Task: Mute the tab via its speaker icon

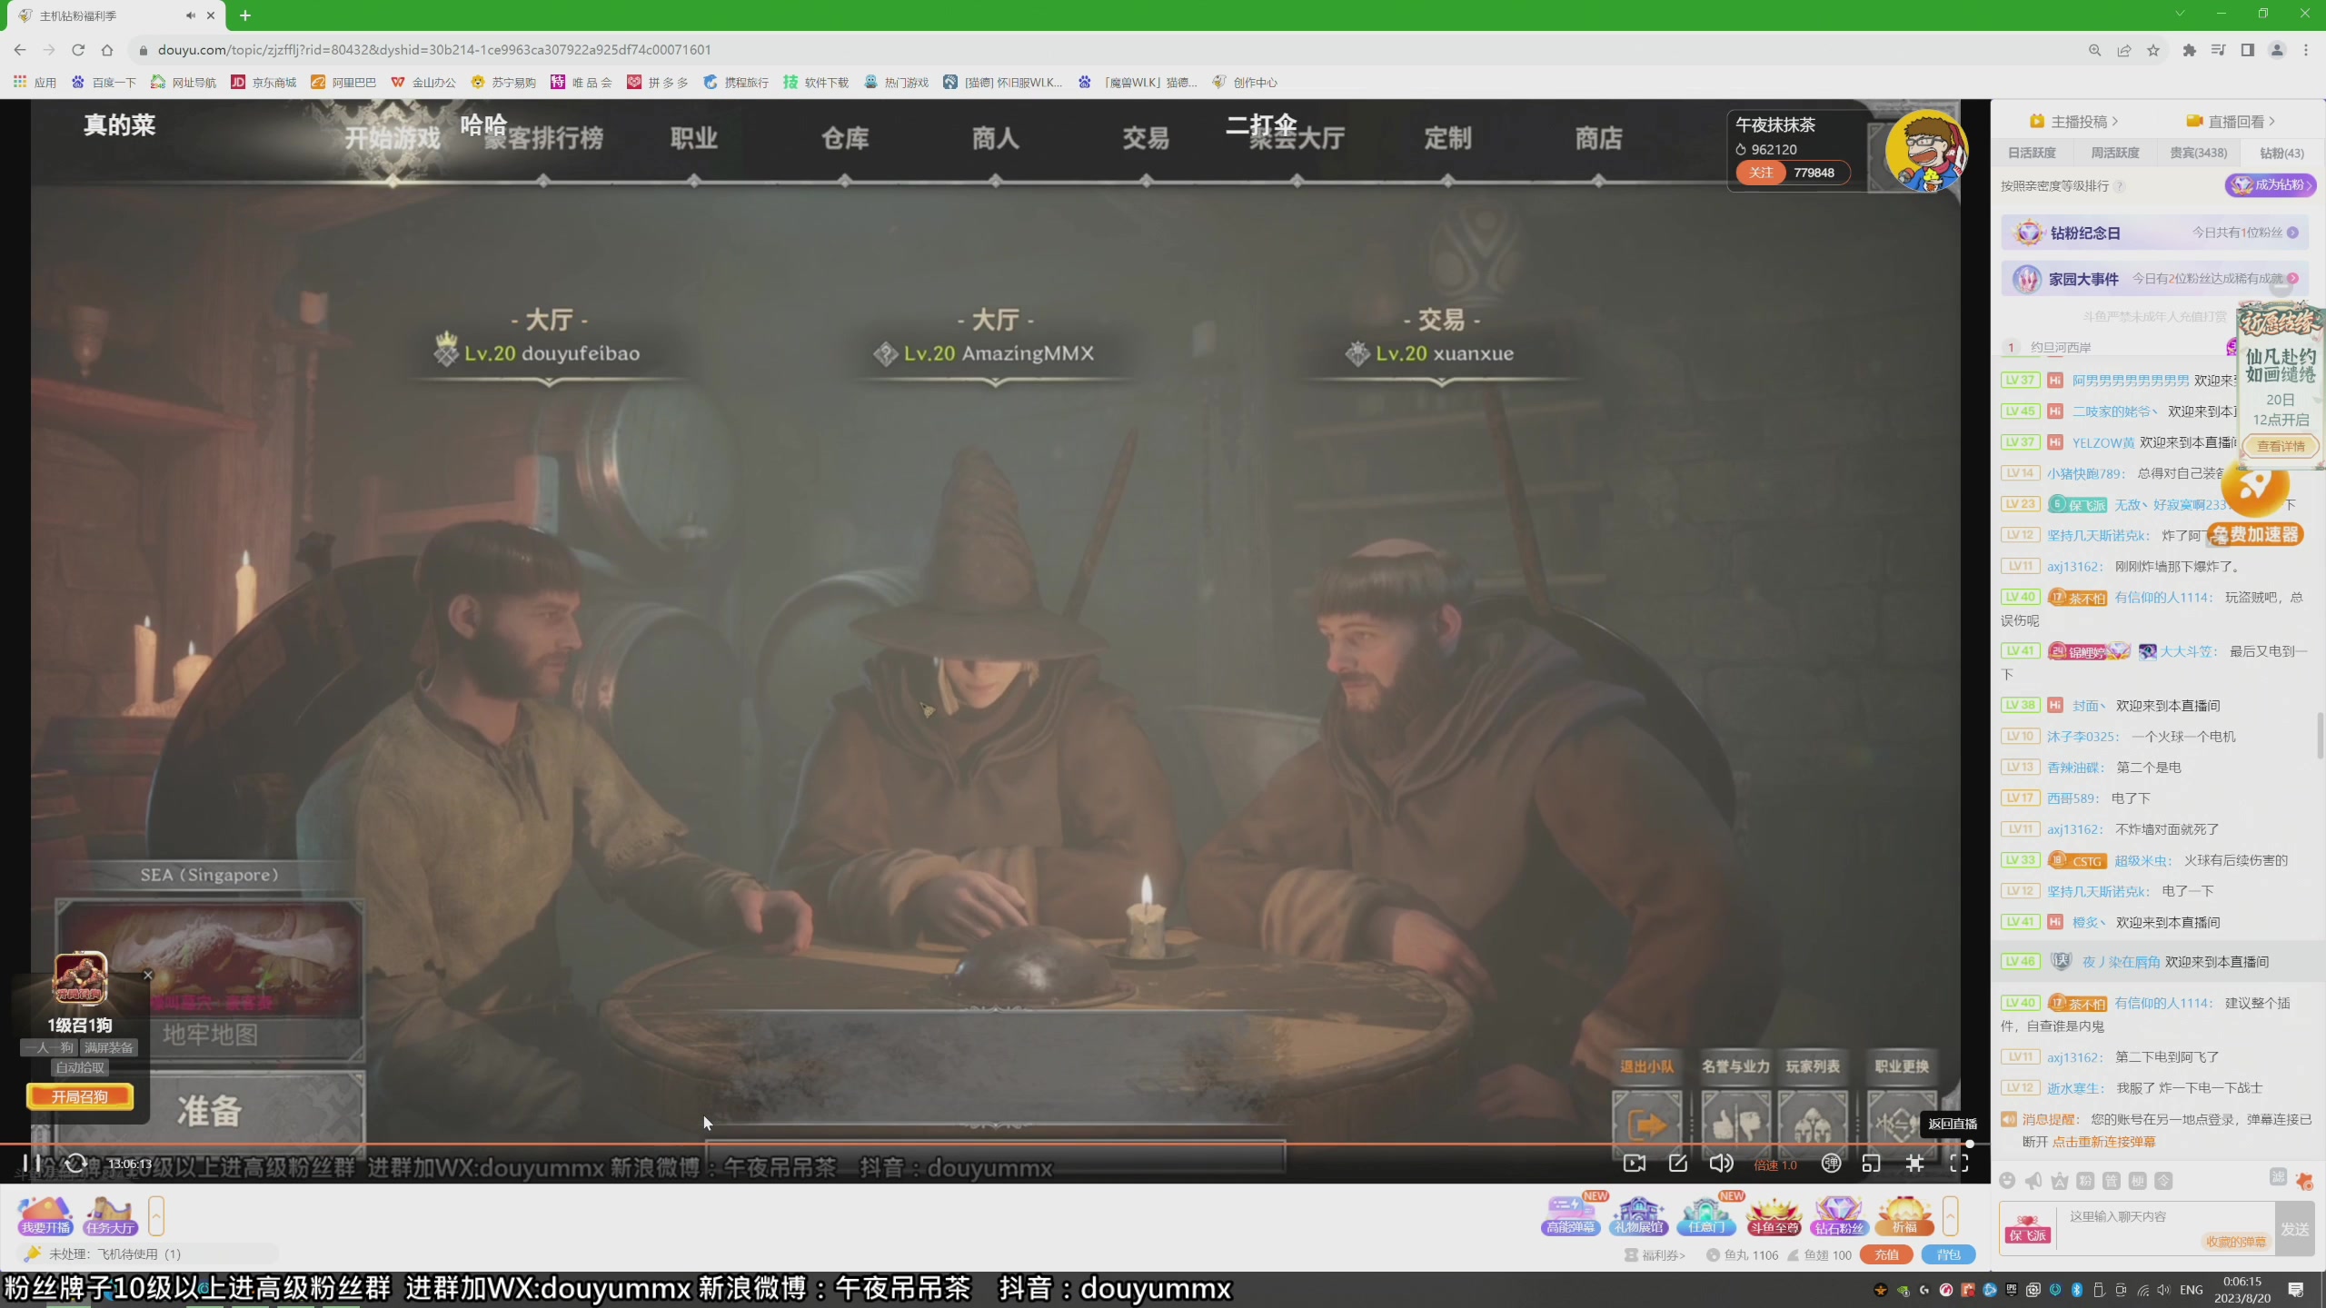Action: click(190, 15)
